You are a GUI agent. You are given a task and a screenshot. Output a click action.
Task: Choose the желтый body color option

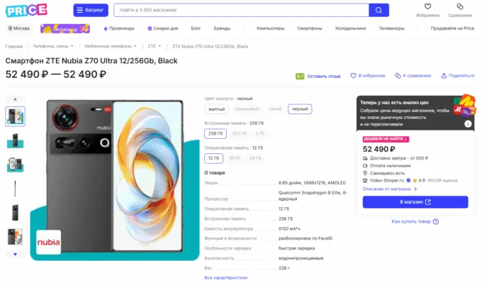click(215, 109)
